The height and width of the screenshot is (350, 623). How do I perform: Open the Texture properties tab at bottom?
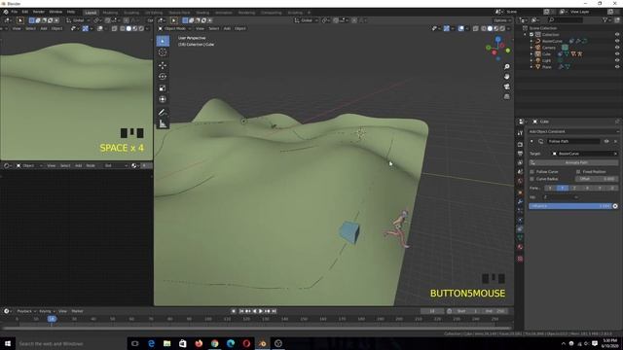[520, 260]
